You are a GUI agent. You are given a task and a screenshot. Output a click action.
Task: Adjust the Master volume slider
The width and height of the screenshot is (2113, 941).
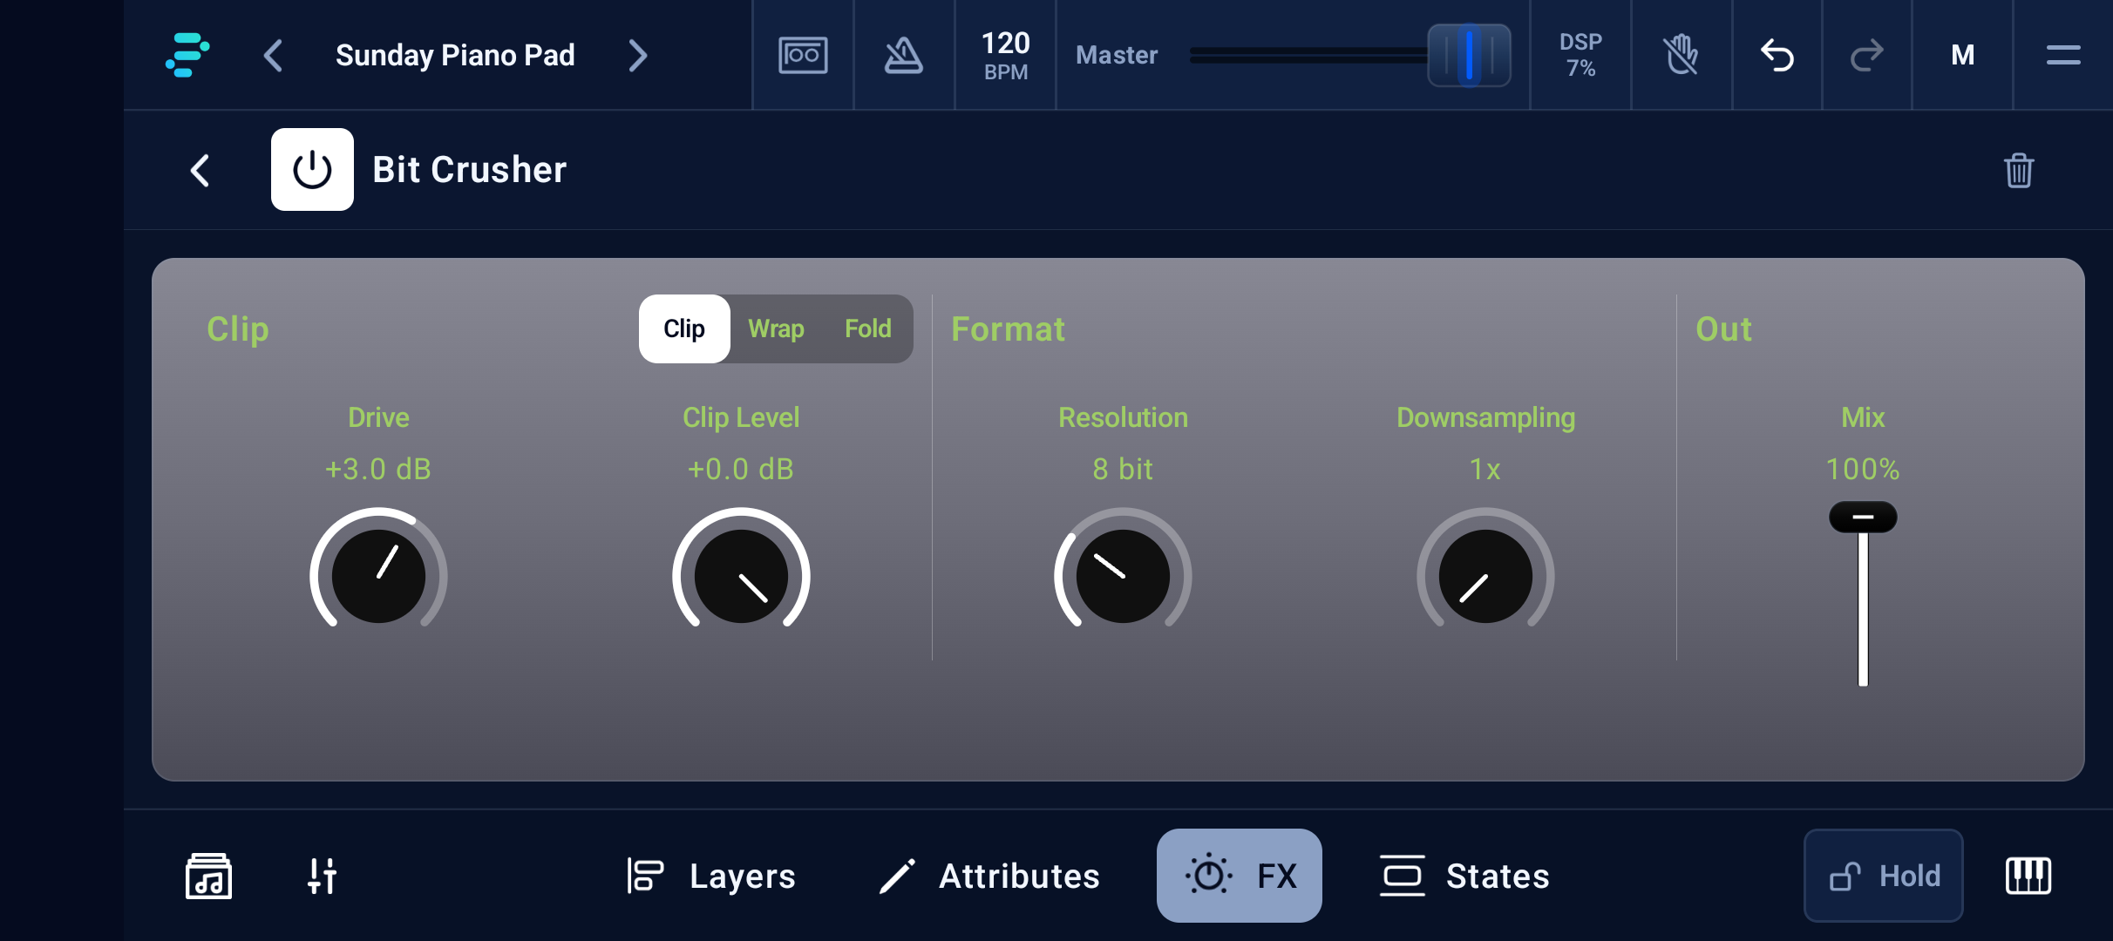1469,55
